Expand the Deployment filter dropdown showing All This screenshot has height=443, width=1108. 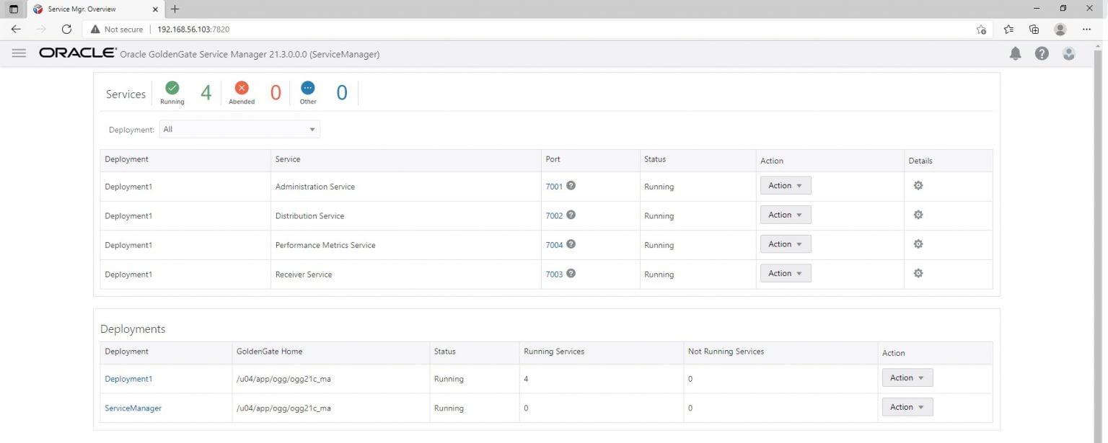pyautogui.click(x=312, y=129)
